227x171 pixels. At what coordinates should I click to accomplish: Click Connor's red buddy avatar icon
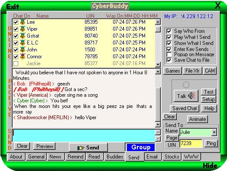tap(23, 57)
